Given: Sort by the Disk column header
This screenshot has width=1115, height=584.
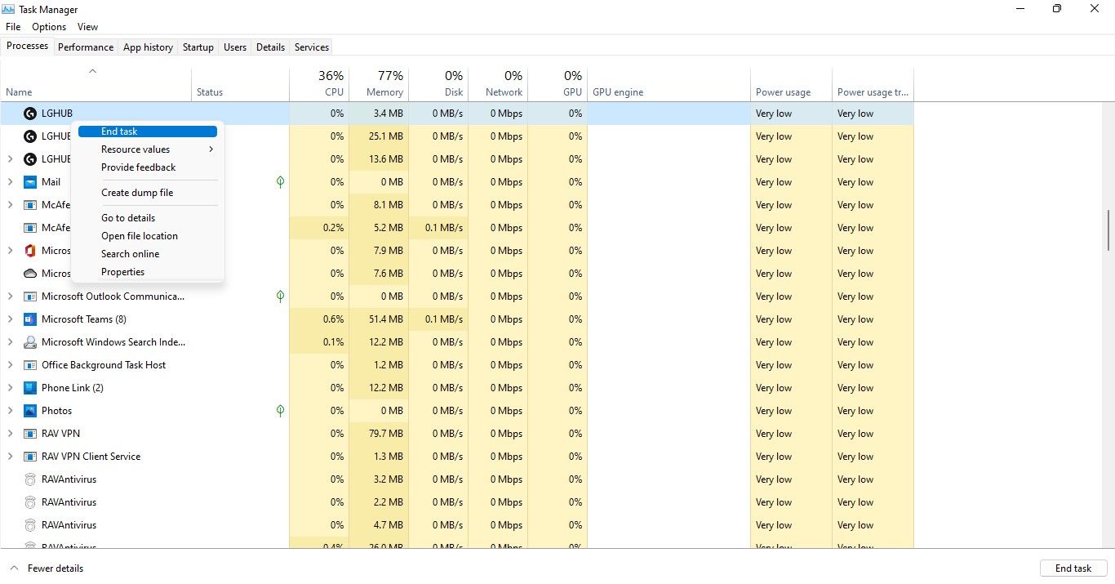Looking at the screenshot, I should 438,83.
